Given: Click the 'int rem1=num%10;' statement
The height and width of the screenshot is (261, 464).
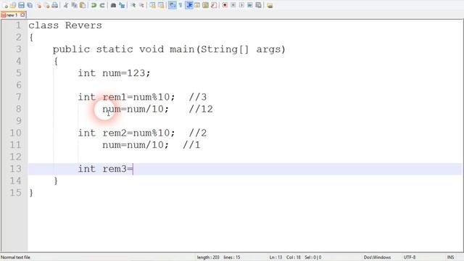Looking at the screenshot, I should click(x=127, y=97).
